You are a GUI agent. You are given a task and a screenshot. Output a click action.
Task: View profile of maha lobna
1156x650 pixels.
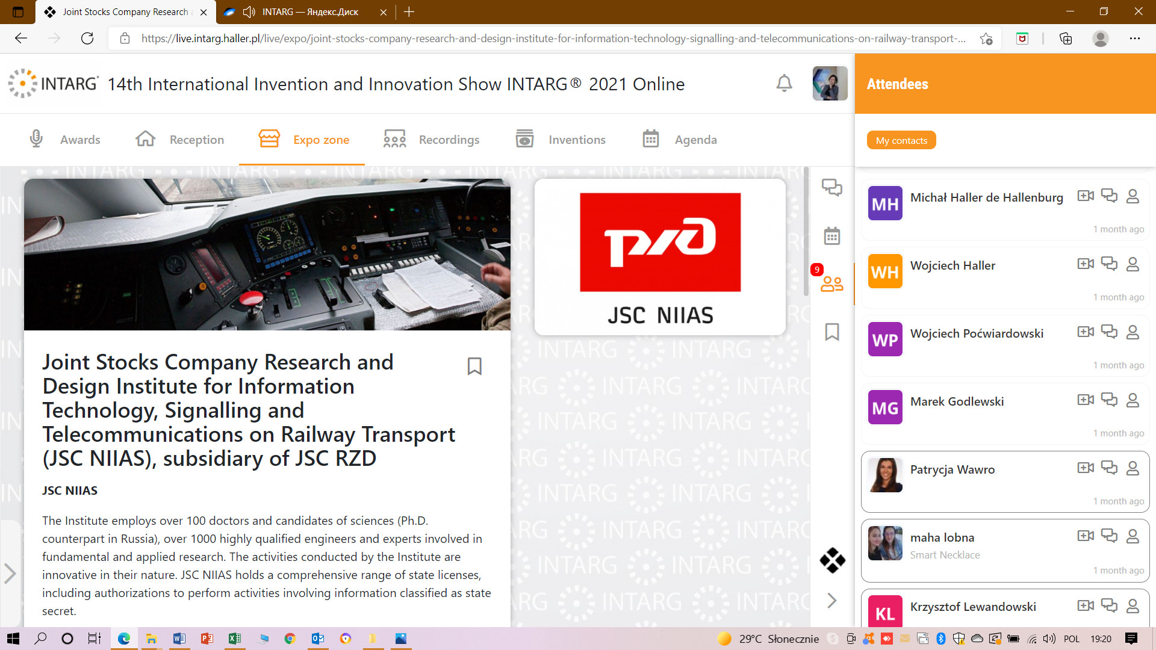(1133, 536)
